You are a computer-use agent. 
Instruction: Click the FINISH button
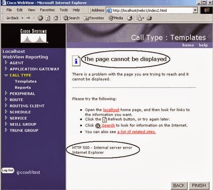click(x=199, y=186)
